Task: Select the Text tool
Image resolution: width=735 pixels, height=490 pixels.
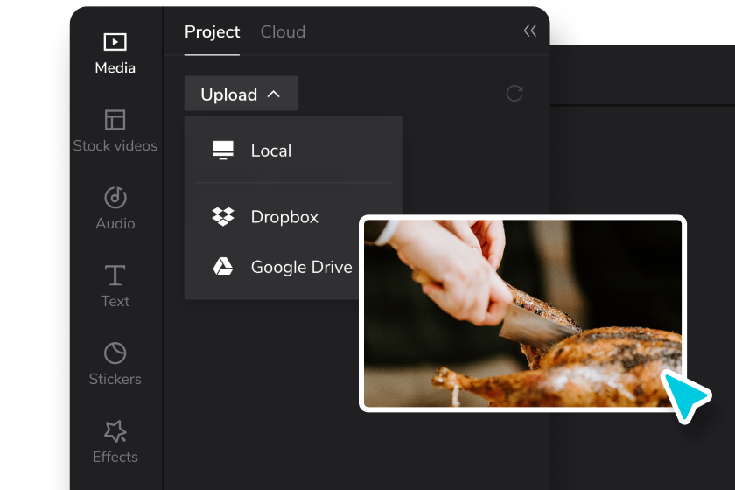Action: (115, 286)
